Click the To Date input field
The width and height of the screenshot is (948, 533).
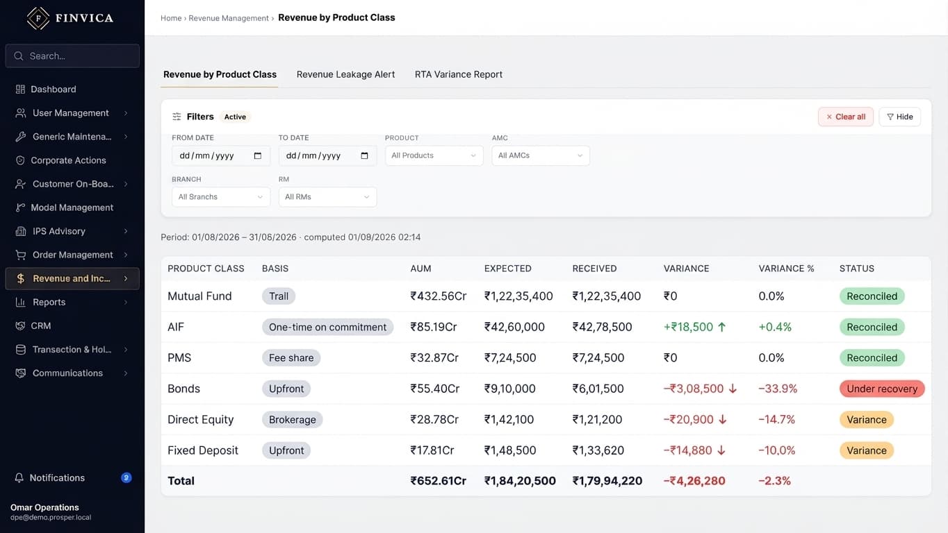327,155
